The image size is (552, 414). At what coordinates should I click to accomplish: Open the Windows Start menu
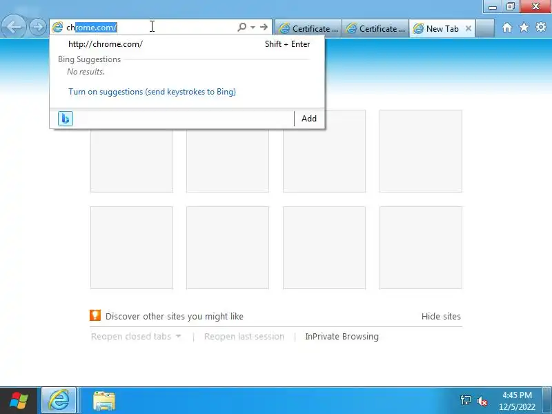pyautogui.click(x=19, y=401)
